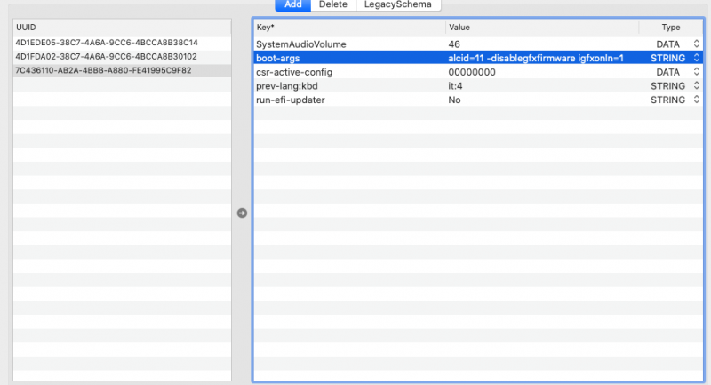Select the csr-active-config key
The image size is (711, 385).
(x=294, y=72)
